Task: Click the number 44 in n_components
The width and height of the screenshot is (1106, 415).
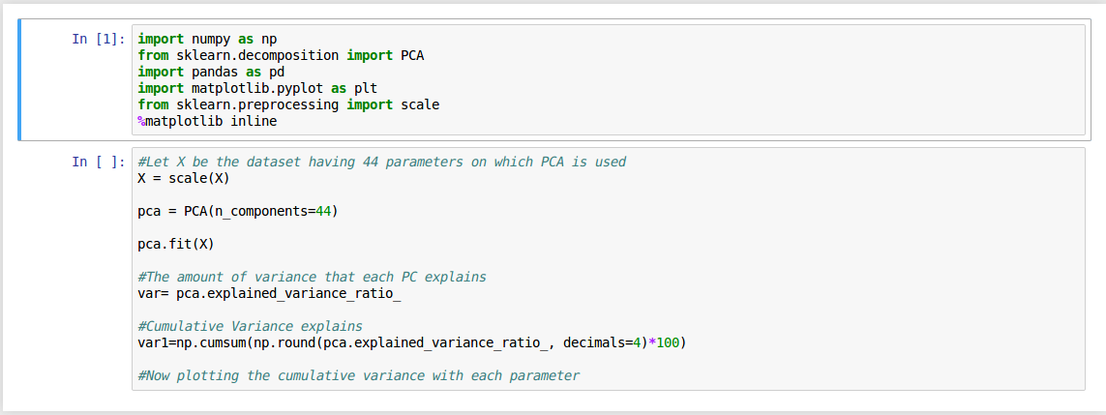Action: (324, 211)
